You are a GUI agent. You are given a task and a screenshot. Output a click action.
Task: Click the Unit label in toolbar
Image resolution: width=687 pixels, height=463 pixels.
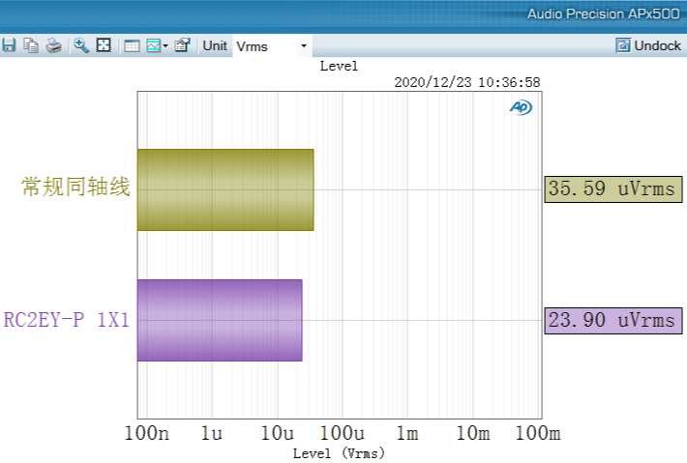coord(215,45)
